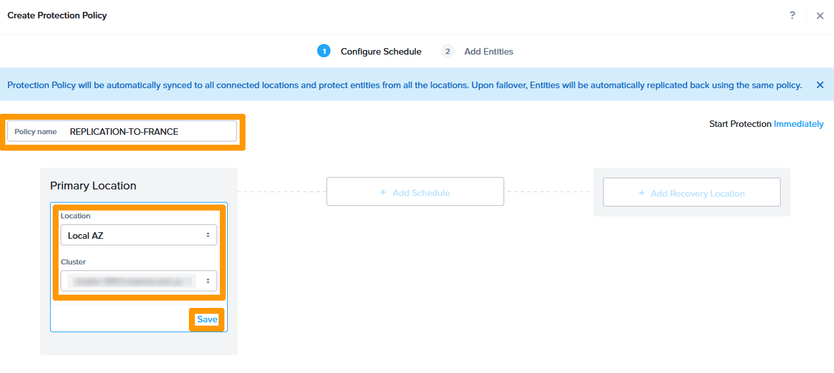Click the Location dropdown arrow icon
The width and height of the screenshot is (834, 373).
coord(208,235)
